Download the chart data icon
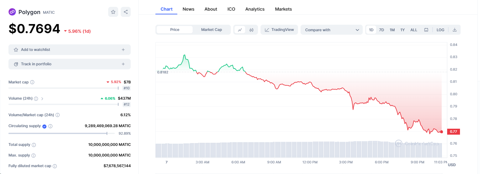 [455, 30]
